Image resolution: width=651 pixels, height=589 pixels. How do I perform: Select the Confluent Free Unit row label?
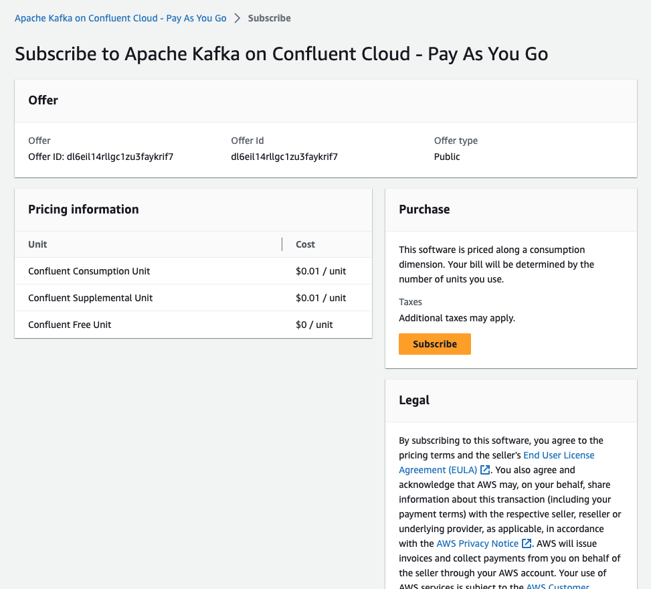70,325
